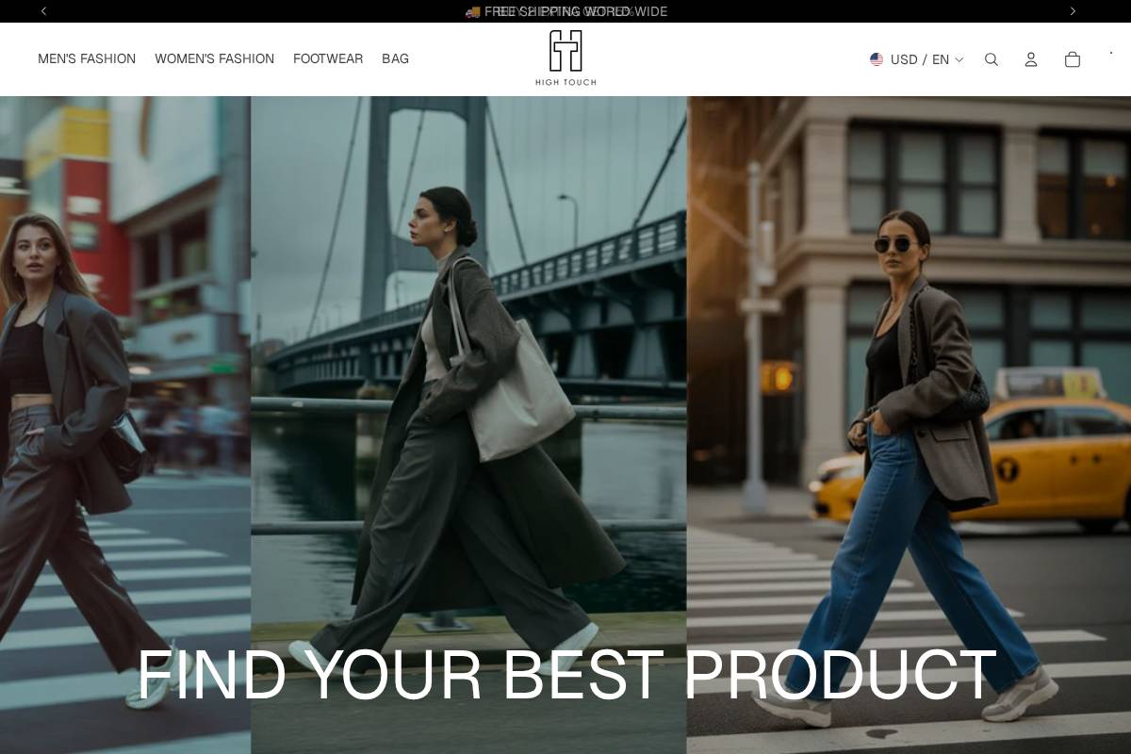The width and height of the screenshot is (1131, 754).
Task: Click the FIND YOUR BEST PRODUCT headline
Action: (565, 673)
